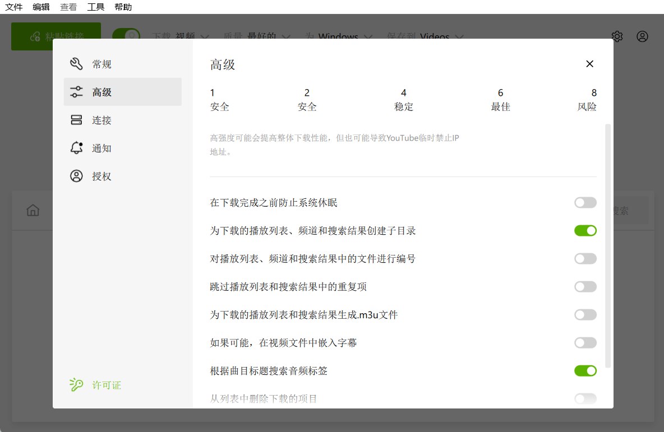664x432 pixels.
Task: 开启"跳过重复项"开关
Action: (x=585, y=286)
